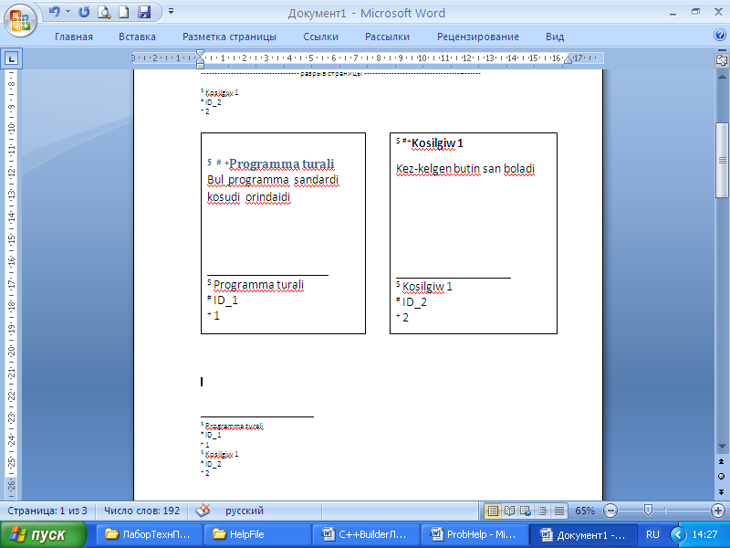Click the scroll down arrow
Image resolution: width=730 pixels, height=548 pixels.
pos(722,447)
